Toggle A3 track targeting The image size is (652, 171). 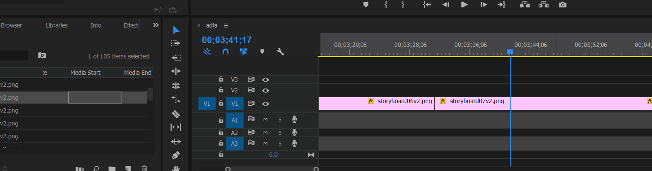pos(235,143)
